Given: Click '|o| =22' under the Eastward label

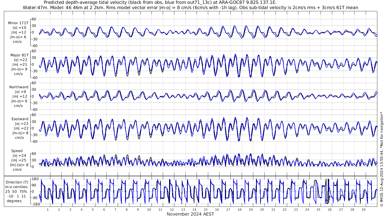Looking at the screenshot, I should pos(21,124).
